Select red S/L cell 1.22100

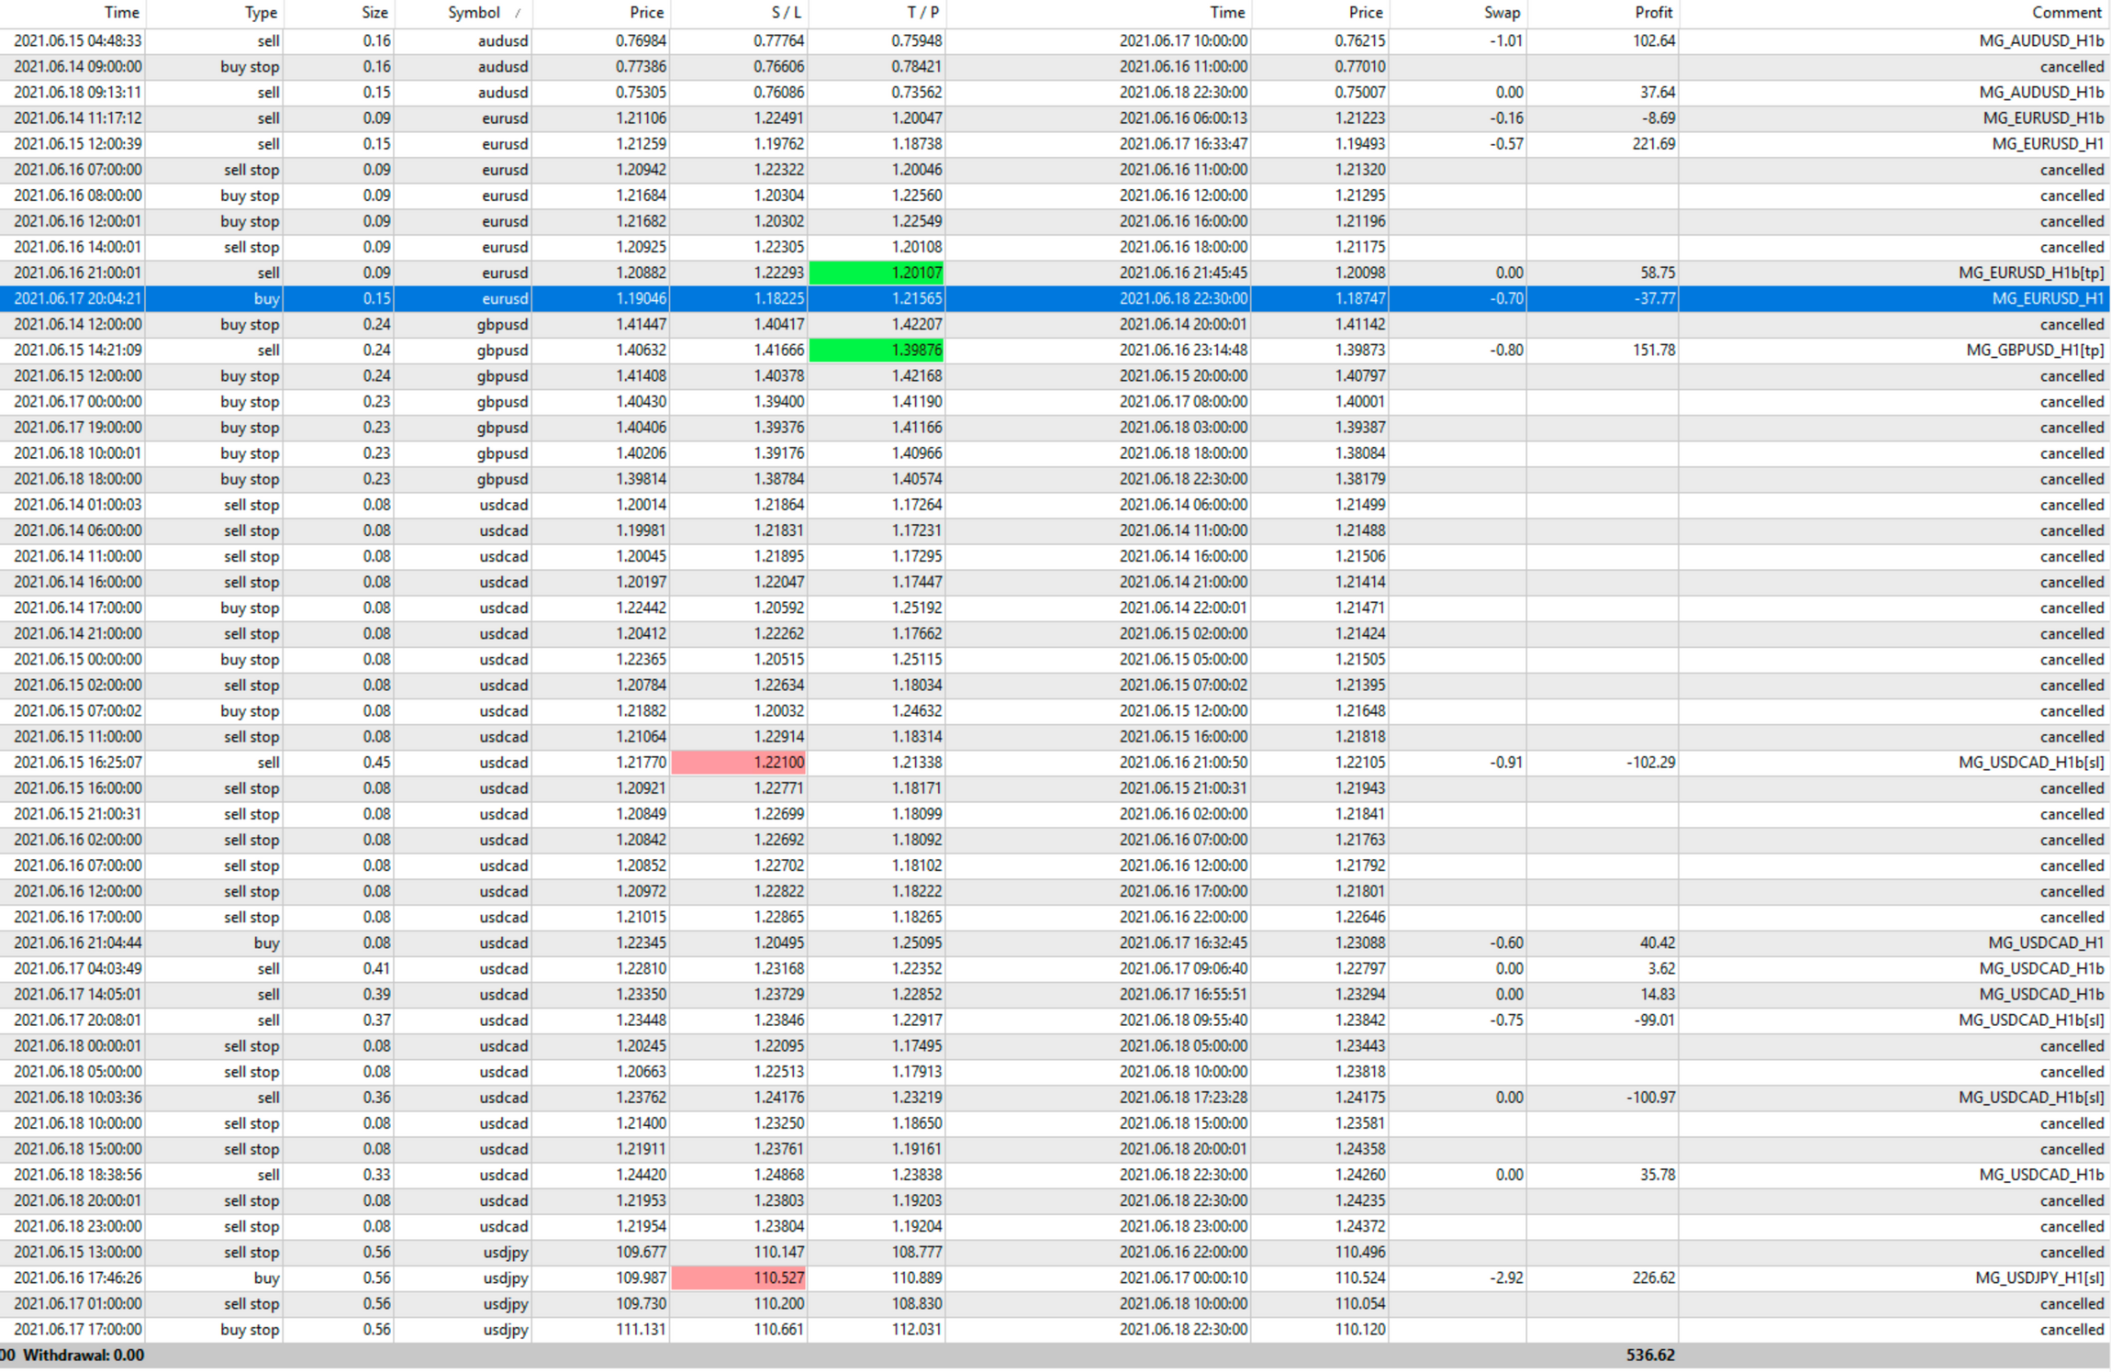point(739,763)
